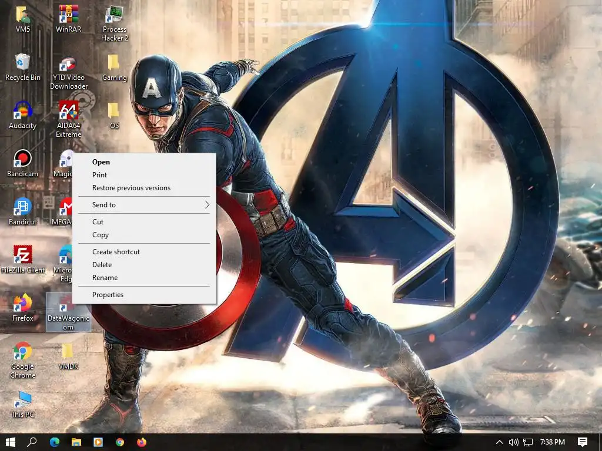The height and width of the screenshot is (451, 602).
Task: Select Cut in the context menu
Action: (x=145, y=221)
